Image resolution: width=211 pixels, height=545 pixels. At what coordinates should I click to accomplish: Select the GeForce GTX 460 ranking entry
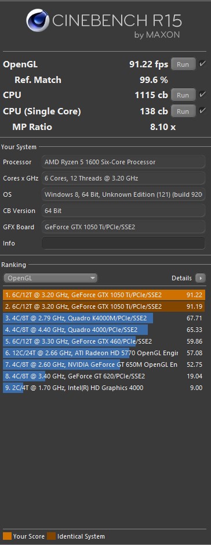pyautogui.click(x=104, y=341)
